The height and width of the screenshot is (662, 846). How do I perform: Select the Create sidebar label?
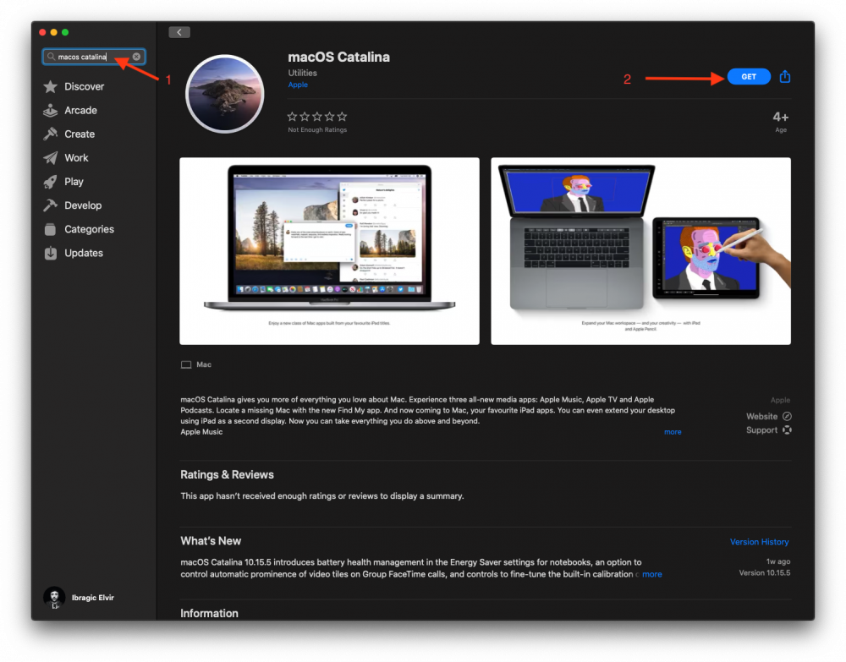coord(80,134)
